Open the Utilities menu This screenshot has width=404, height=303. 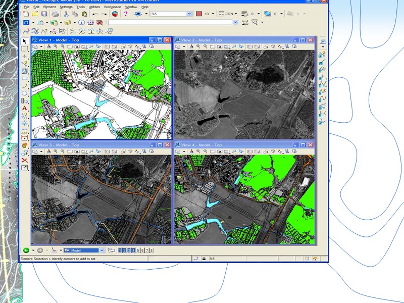point(94,7)
